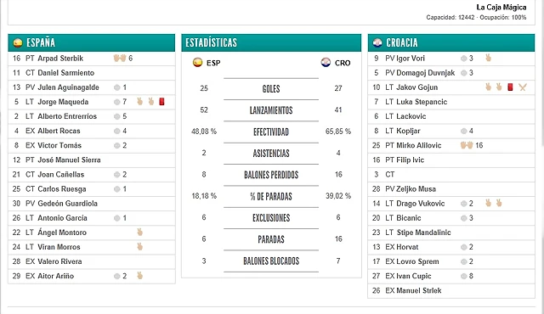Select player Julen Aguinagalde

(68, 87)
